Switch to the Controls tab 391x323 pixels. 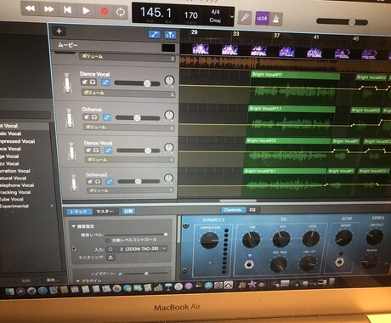click(233, 210)
